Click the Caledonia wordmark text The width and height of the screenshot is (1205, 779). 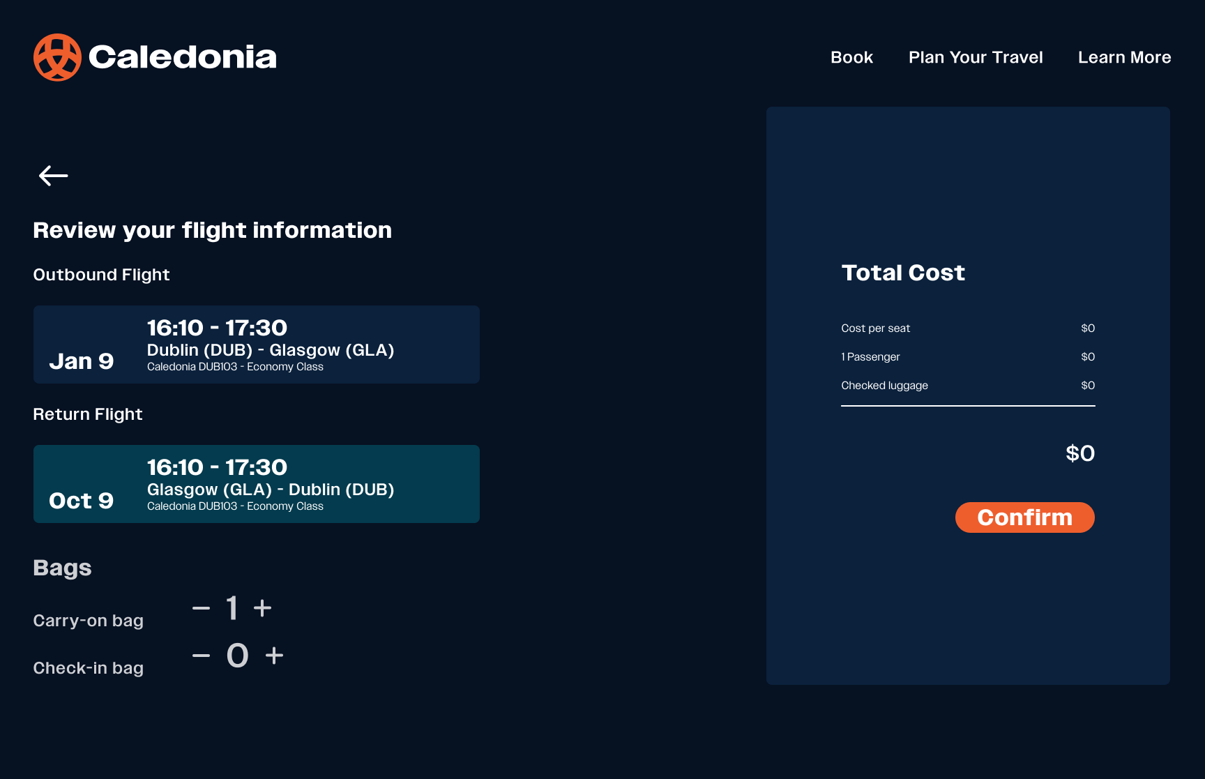183,57
